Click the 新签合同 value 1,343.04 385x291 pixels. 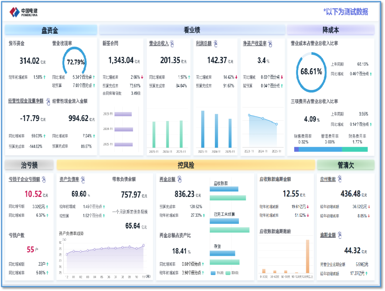click(121, 60)
